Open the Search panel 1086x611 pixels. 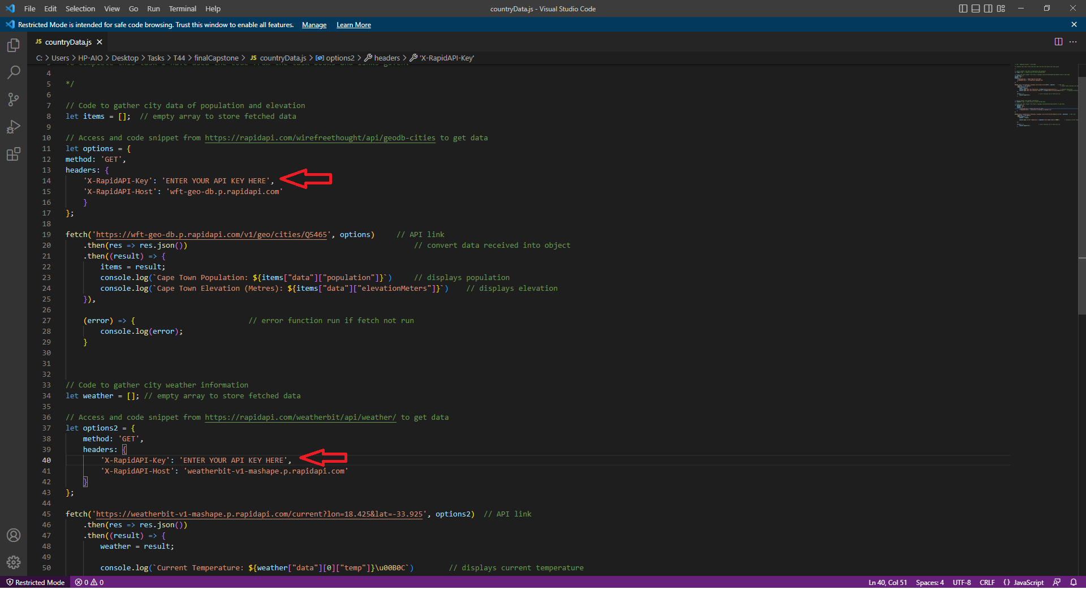[13, 72]
